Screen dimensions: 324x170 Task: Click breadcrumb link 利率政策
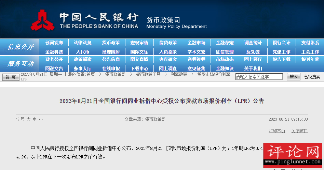[179, 74]
